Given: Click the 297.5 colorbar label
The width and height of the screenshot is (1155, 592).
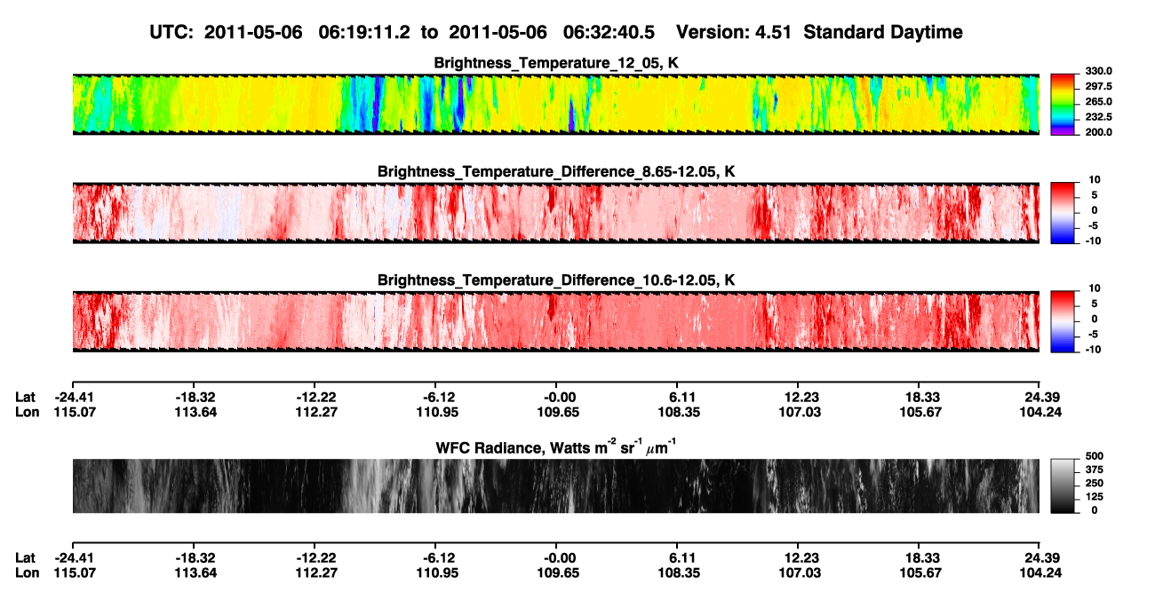Looking at the screenshot, I should pos(1099,86).
